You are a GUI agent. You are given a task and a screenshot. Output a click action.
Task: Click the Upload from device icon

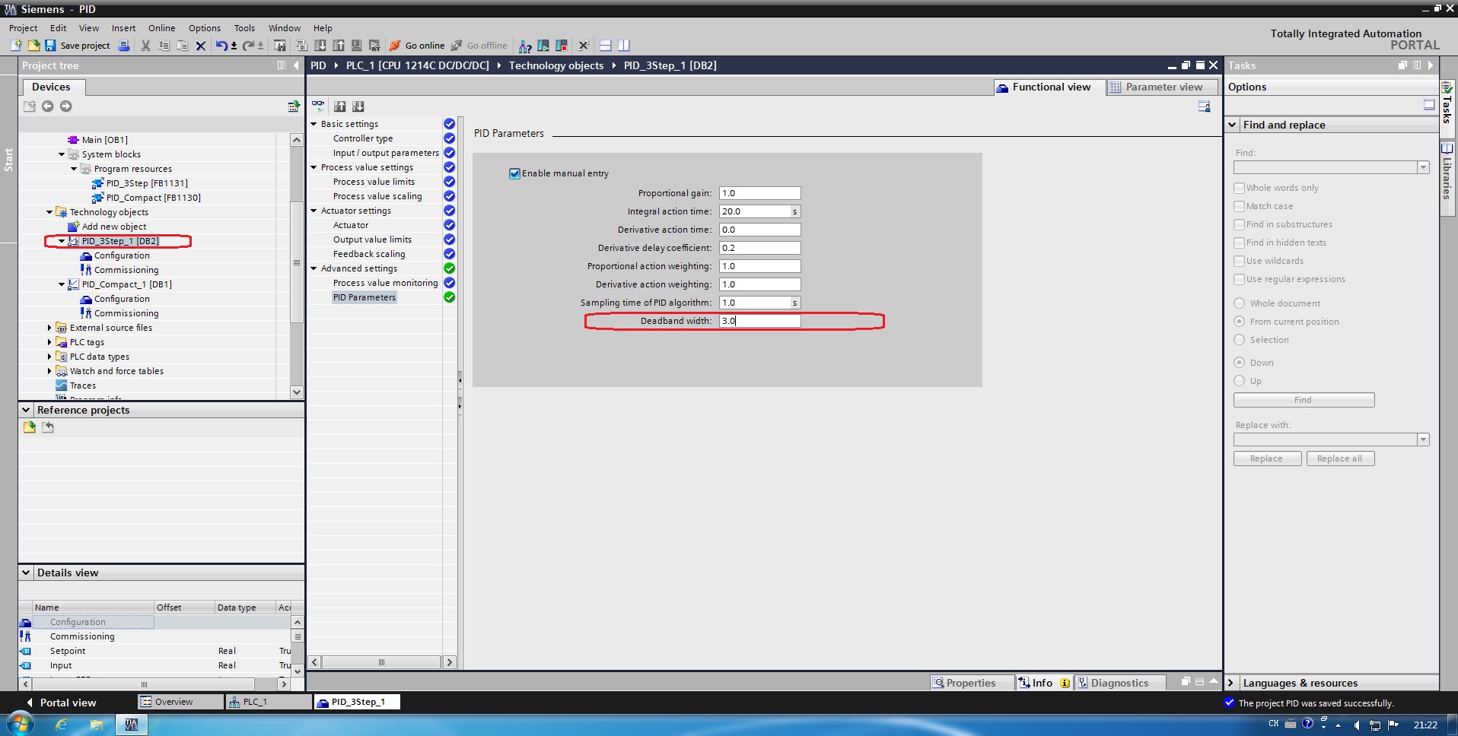tap(339, 46)
